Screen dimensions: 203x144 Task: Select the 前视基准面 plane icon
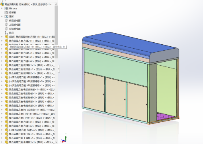[6, 21]
